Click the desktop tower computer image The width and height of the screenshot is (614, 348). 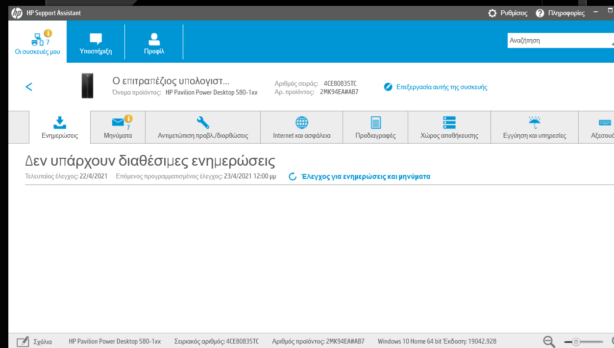(87, 86)
